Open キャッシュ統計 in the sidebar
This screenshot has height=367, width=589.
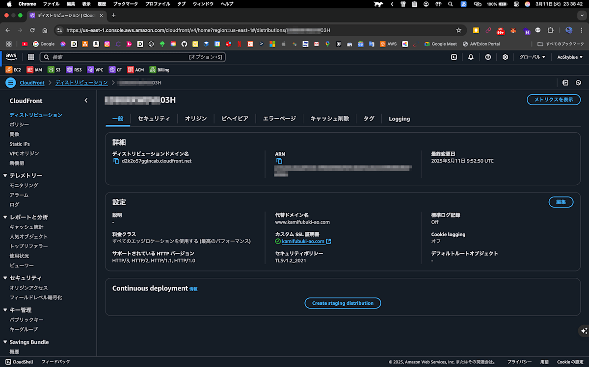pyautogui.click(x=27, y=227)
